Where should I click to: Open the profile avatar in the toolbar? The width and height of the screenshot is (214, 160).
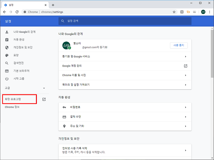click(203, 12)
